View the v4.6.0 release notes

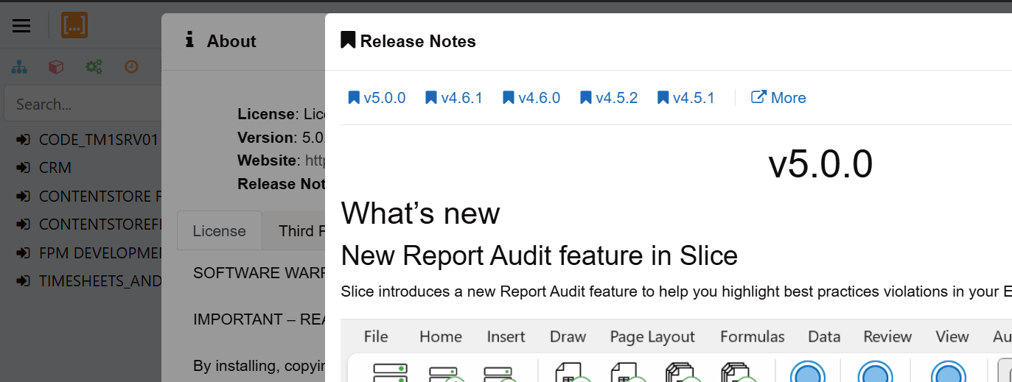[531, 98]
